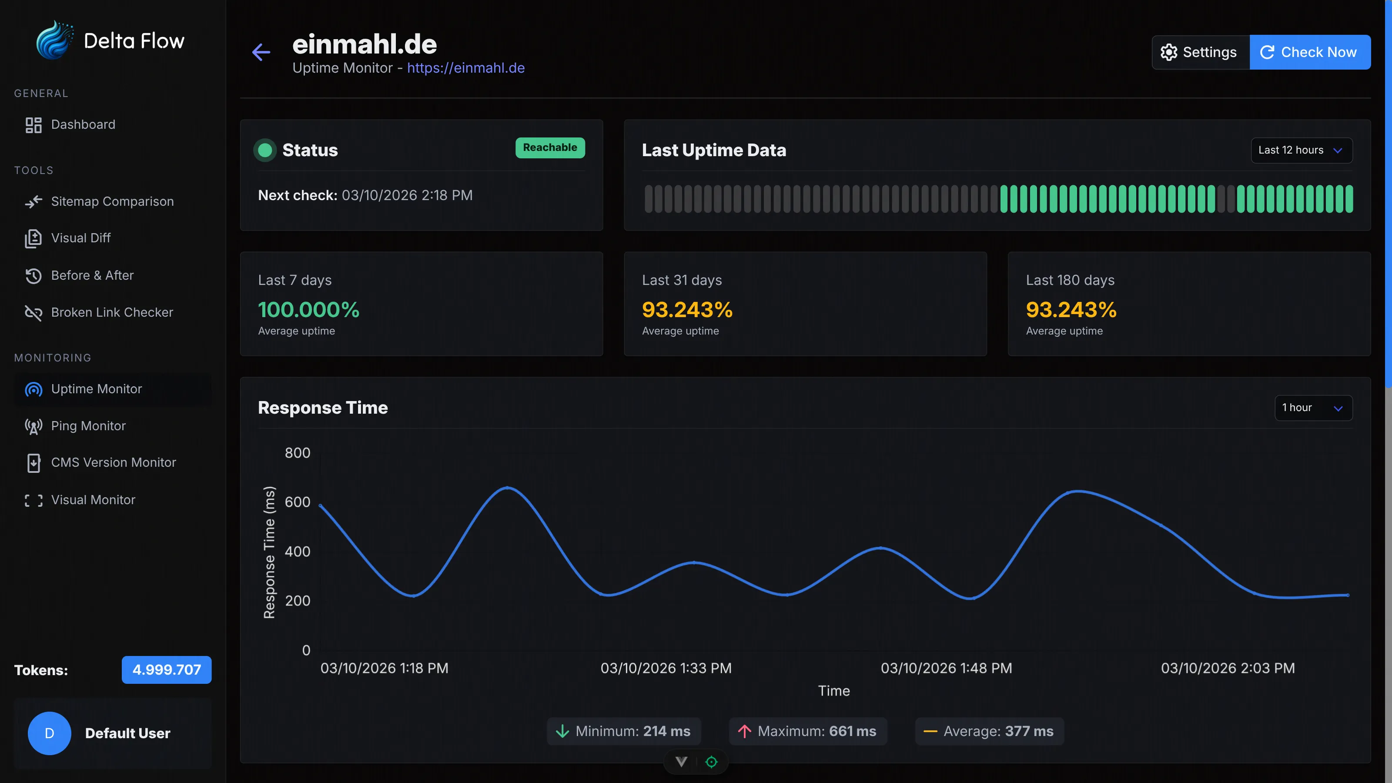Open the https://einmahl.de link
1392x783 pixels.
(466, 68)
